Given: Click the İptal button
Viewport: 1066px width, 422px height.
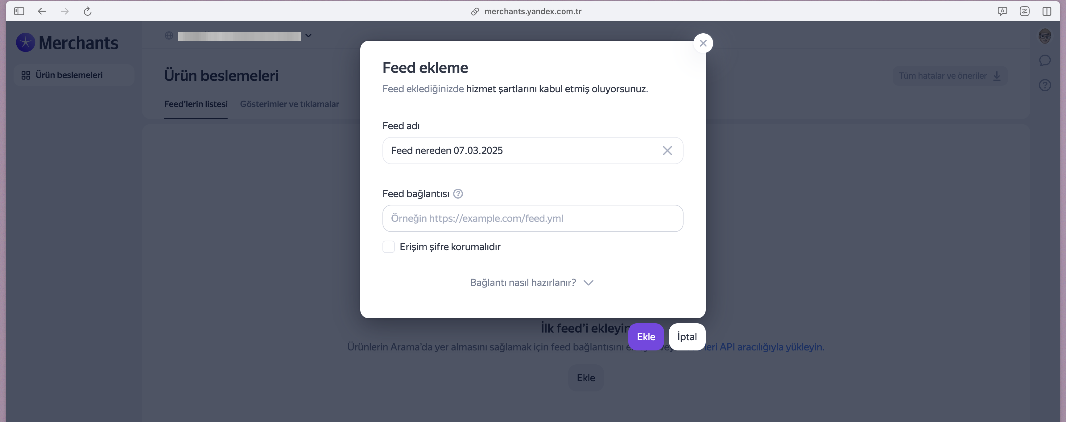Looking at the screenshot, I should [687, 337].
